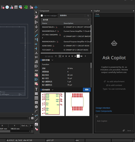The image size is (135, 142).
Task: Open the Assign Footprints tool
Action: pyautogui.click(x=11, y=7)
